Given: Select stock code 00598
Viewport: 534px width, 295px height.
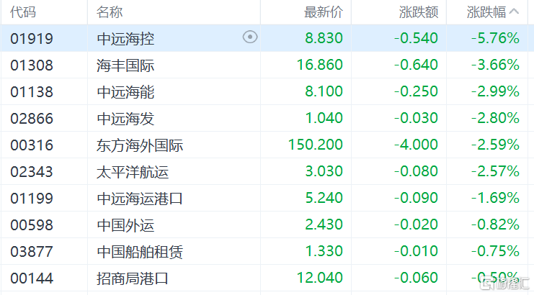Looking at the screenshot, I should 32,225.
